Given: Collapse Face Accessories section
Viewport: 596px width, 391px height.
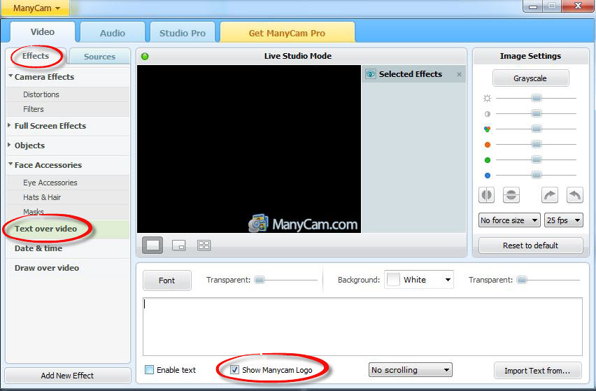Looking at the screenshot, I should pos(10,164).
